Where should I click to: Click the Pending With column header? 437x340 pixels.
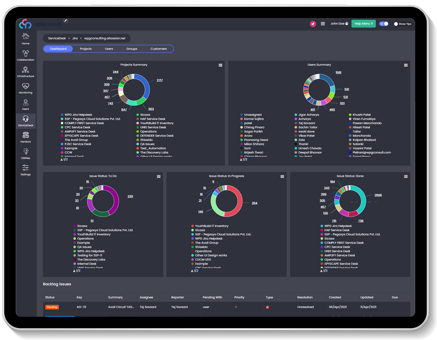pos(212,297)
